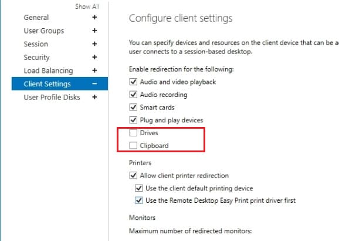The width and height of the screenshot is (339, 241).
Task: Uncheck Allow client printer redirection
Action: pos(133,175)
